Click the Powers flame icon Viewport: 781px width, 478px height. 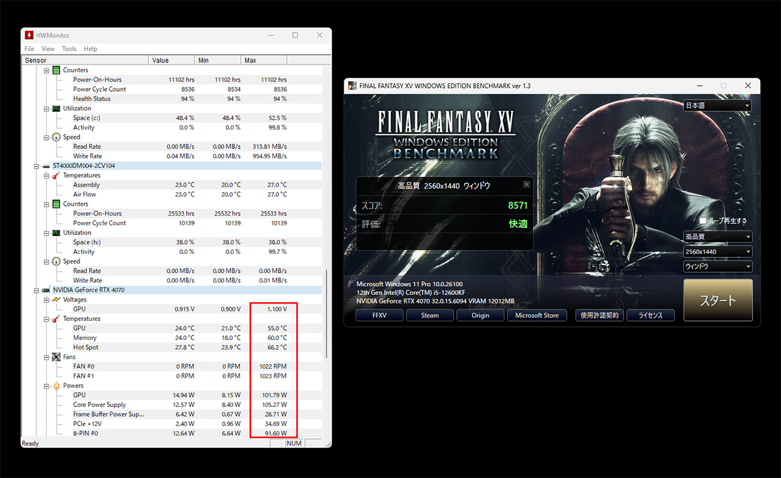(x=56, y=386)
